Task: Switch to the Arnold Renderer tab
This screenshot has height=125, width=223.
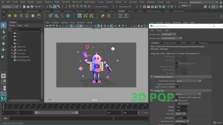Action: (x=170, y=43)
